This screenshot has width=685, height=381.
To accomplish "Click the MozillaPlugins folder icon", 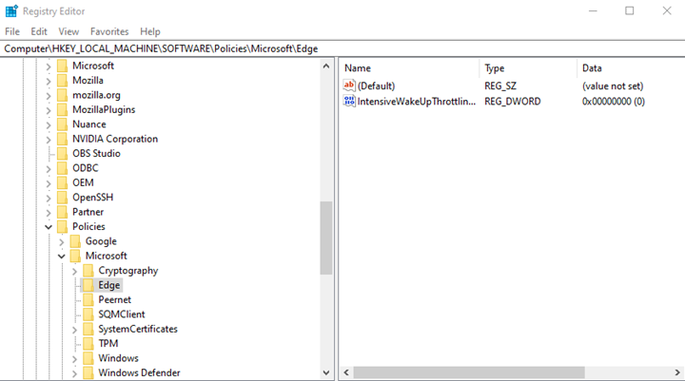I will tap(63, 109).
